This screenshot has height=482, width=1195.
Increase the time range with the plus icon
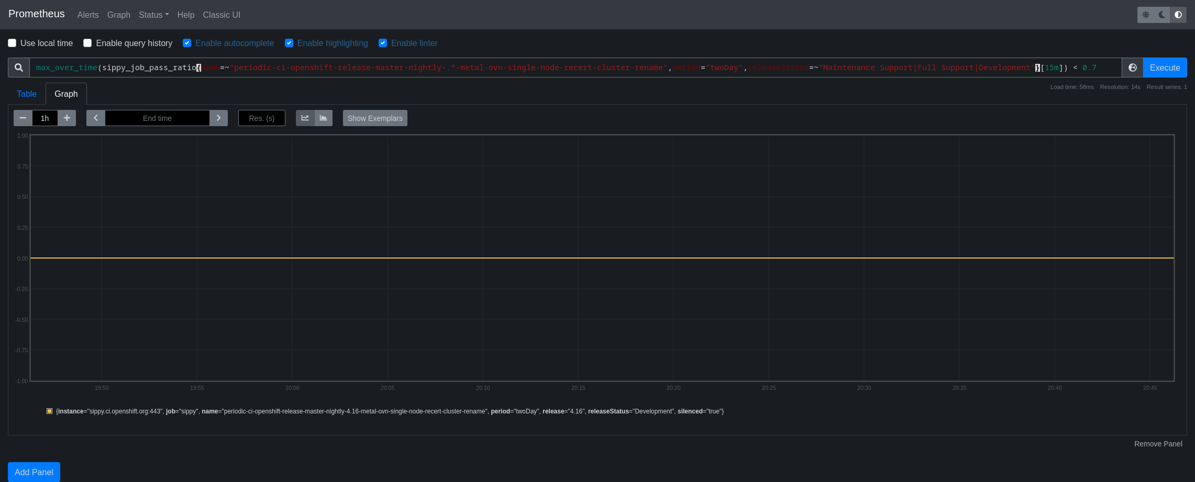67,118
